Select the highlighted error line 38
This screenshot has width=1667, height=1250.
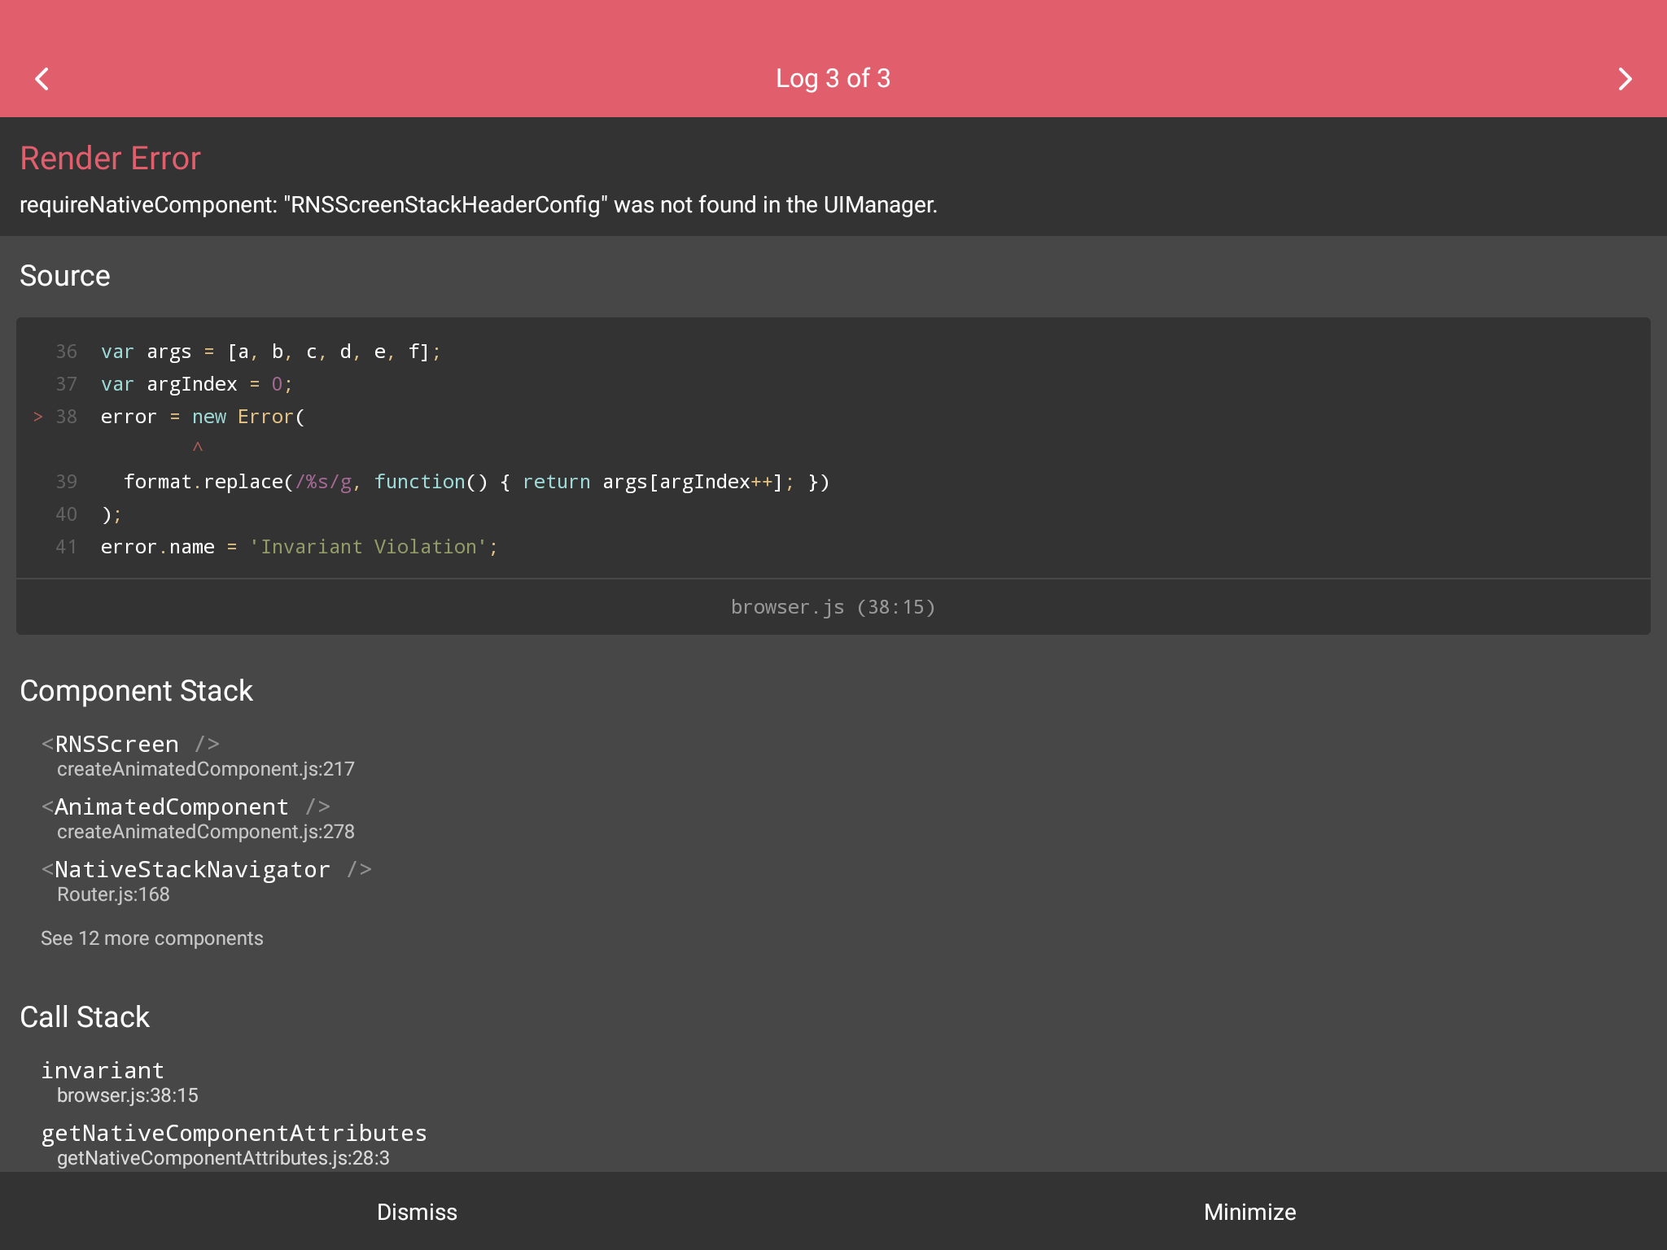coord(202,416)
